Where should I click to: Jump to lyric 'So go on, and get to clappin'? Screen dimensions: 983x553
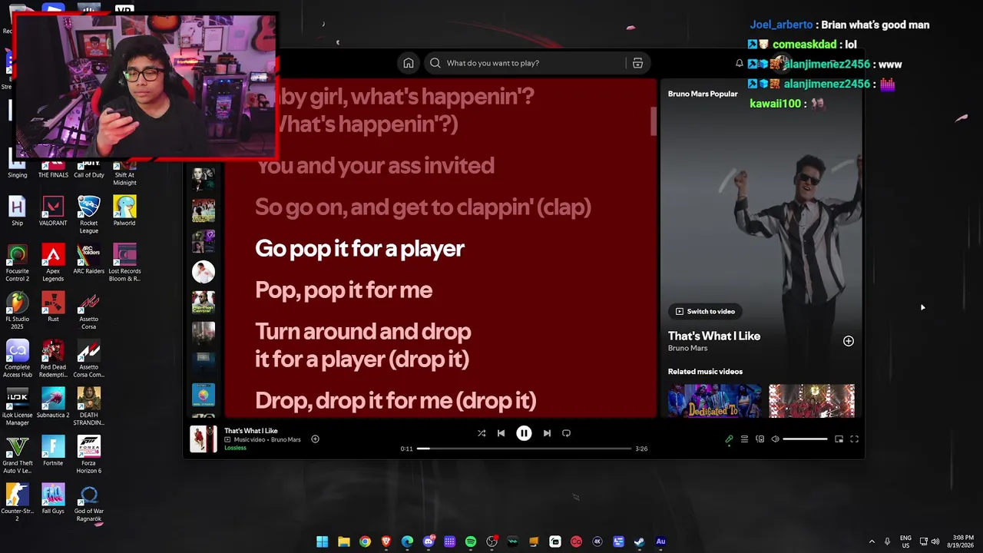[x=423, y=207]
